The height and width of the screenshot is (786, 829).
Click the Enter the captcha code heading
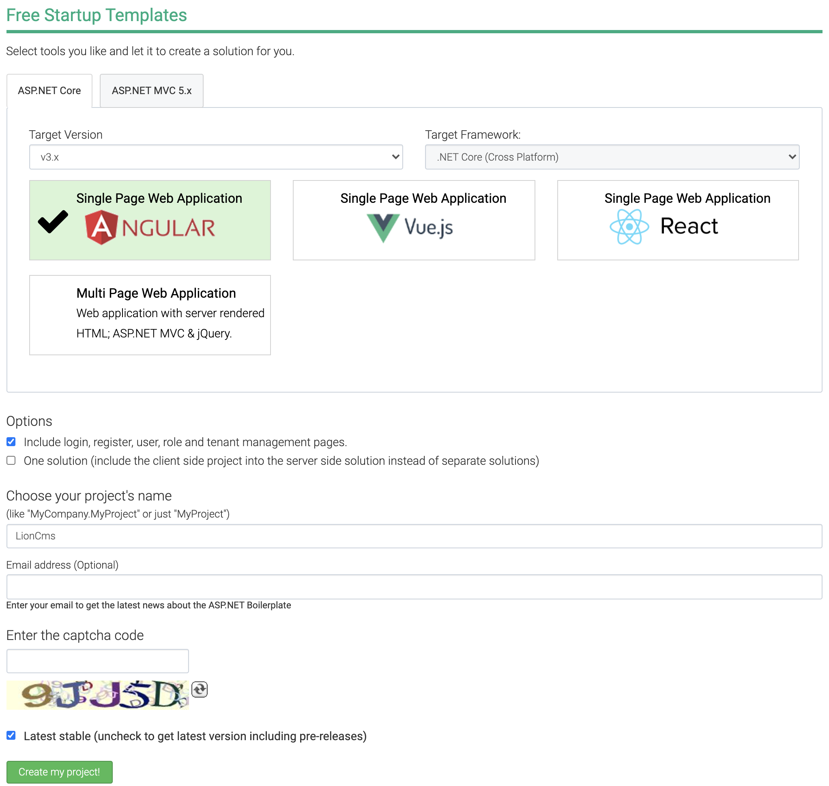75,636
